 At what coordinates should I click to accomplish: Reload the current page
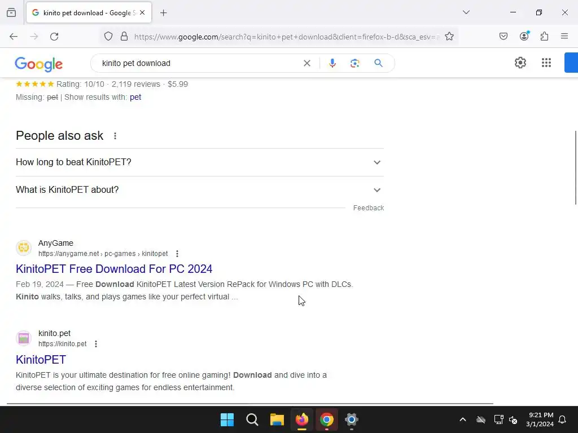[x=55, y=37]
